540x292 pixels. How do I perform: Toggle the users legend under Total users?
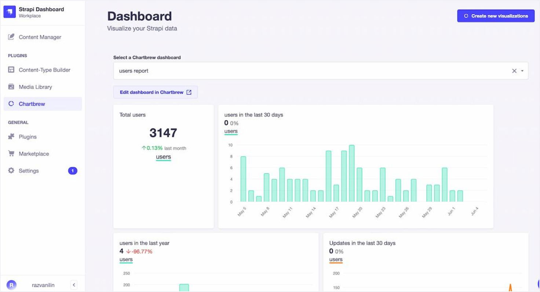[163, 157]
